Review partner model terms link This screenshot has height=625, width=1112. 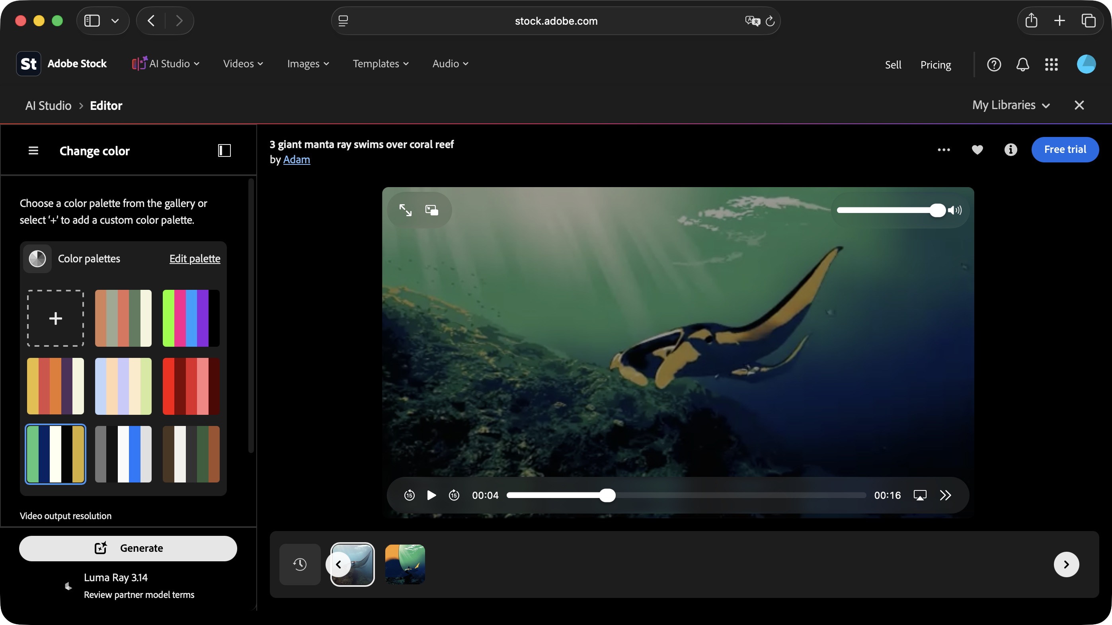click(x=139, y=594)
